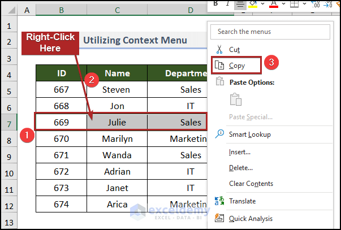Click the Department header cell
Screen dimensions: 341x230
[177, 73]
